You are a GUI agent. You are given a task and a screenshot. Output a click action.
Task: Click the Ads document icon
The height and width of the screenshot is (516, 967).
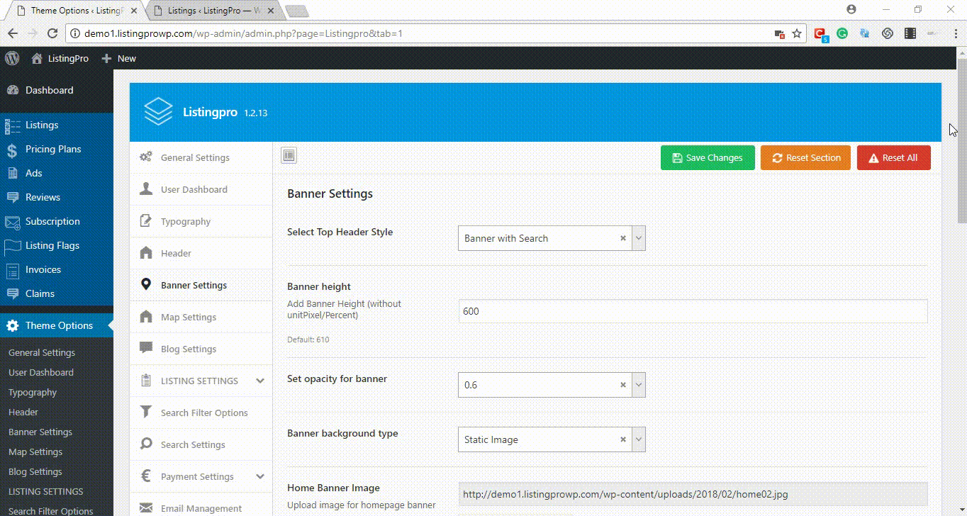pyautogui.click(x=12, y=173)
